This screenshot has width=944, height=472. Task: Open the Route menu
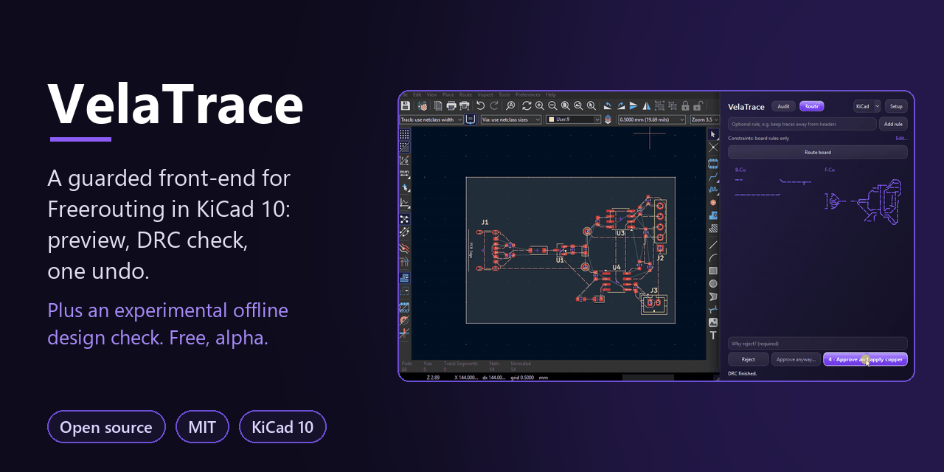[465, 95]
